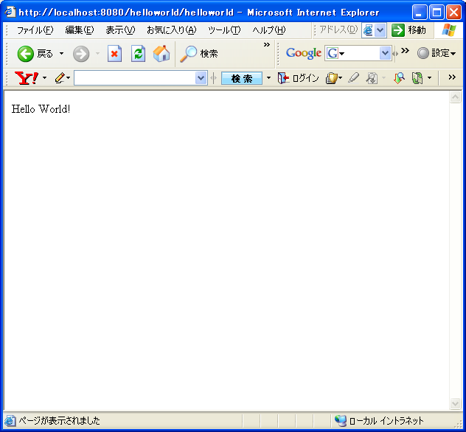Click inside the Yahoo toolbar search field
Viewport: 466px width, 432px height.
(x=135, y=78)
